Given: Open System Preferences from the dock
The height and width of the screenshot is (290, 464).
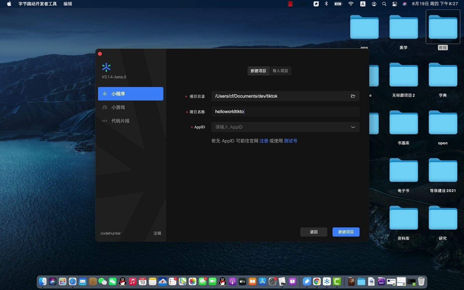Looking at the screenshot, I should (272, 281).
